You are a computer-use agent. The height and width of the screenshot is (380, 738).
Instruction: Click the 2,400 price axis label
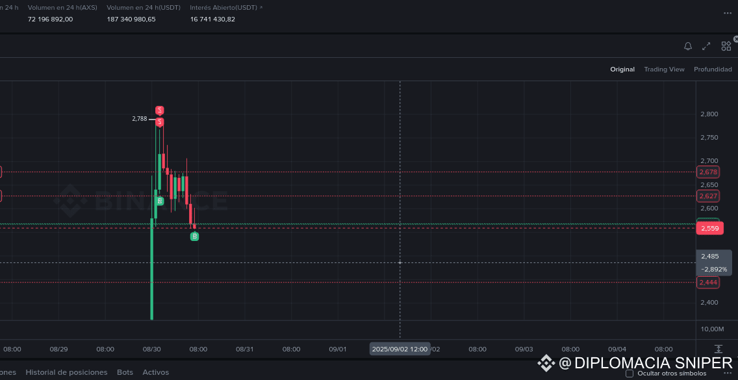[x=709, y=302]
